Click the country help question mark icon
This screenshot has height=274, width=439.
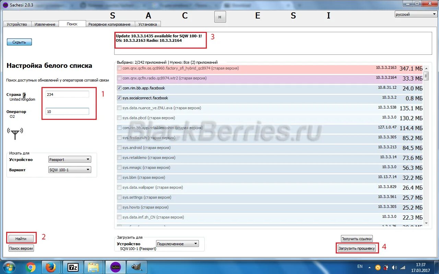click(24, 95)
